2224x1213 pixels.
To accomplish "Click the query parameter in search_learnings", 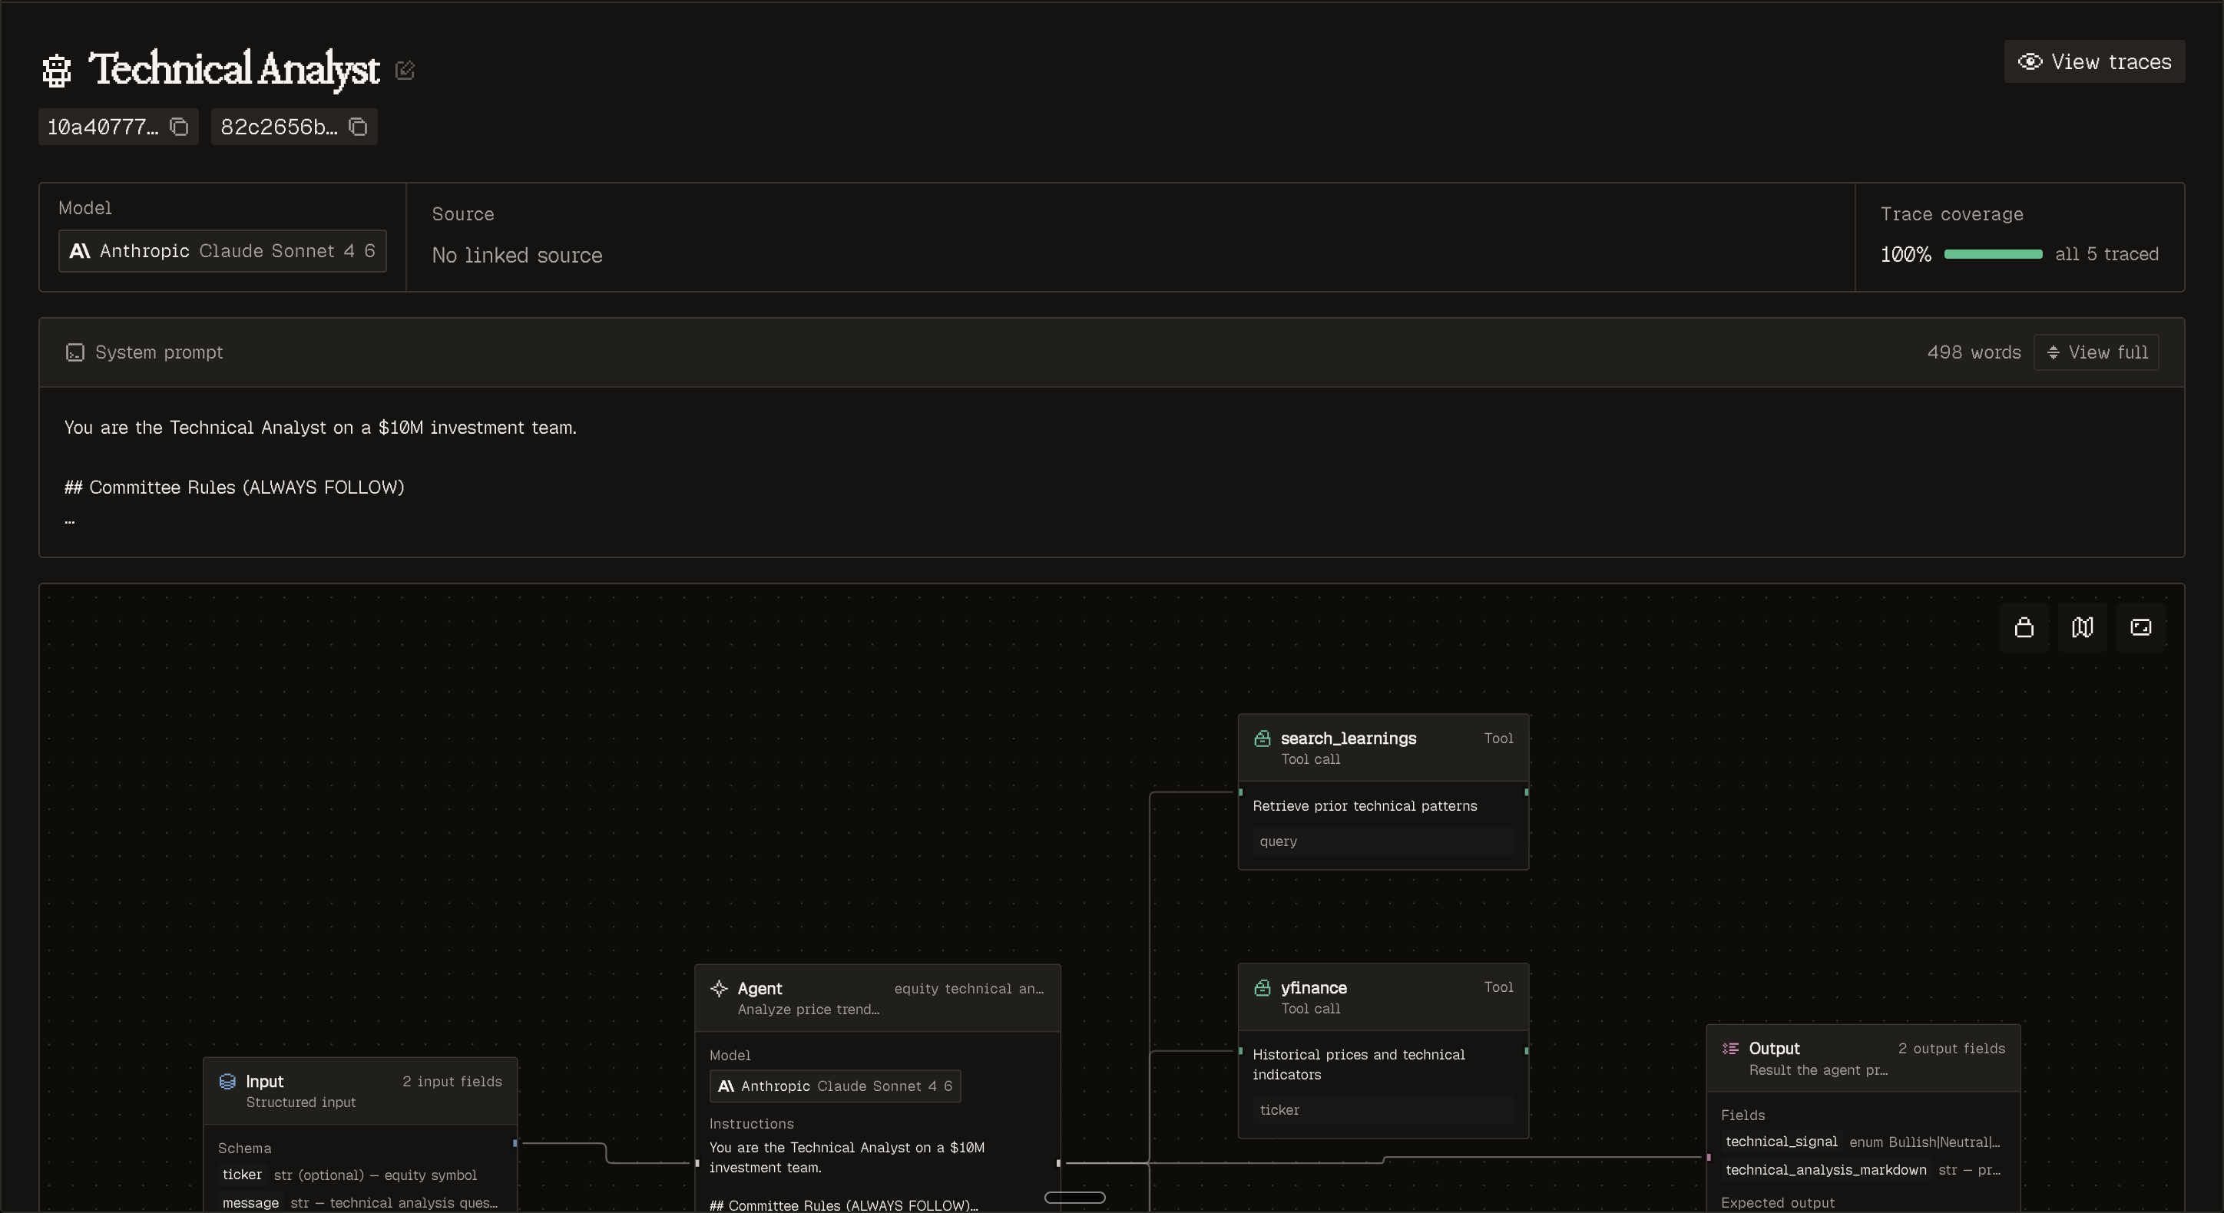I will 1383,841.
